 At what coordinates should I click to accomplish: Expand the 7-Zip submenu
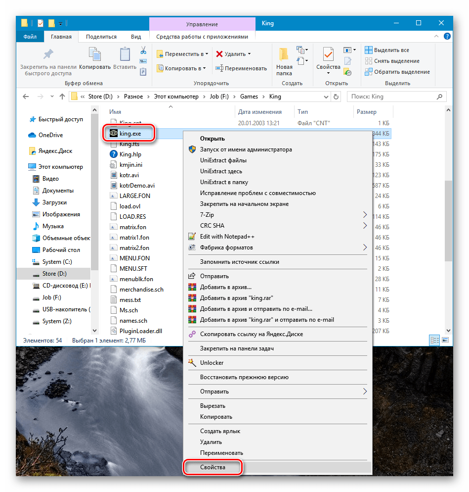coord(365,215)
